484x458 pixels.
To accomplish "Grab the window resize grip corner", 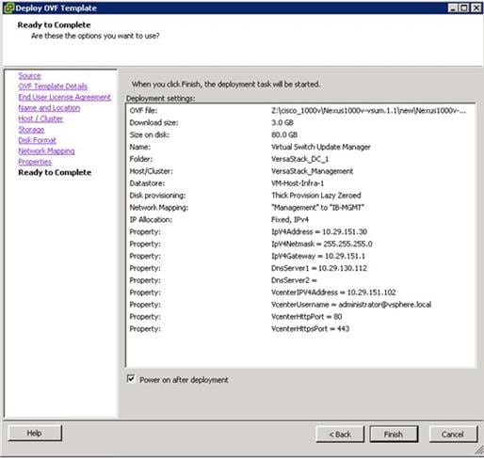I will pyautogui.click(x=478, y=450).
